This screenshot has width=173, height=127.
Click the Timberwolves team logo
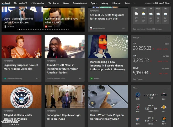(138, 95)
